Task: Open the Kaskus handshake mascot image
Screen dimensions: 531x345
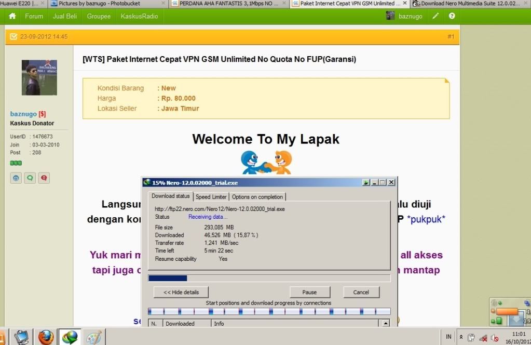Action: [266, 162]
